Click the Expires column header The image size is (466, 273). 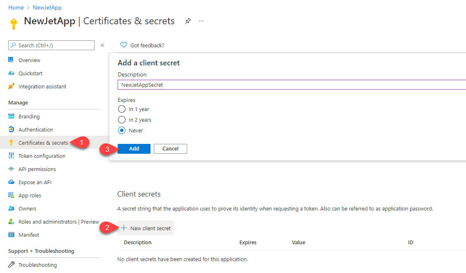click(x=248, y=243)
